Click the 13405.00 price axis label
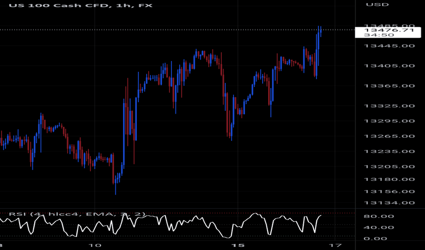Screen dimensions: 425x250 click(x=389, y=66)
